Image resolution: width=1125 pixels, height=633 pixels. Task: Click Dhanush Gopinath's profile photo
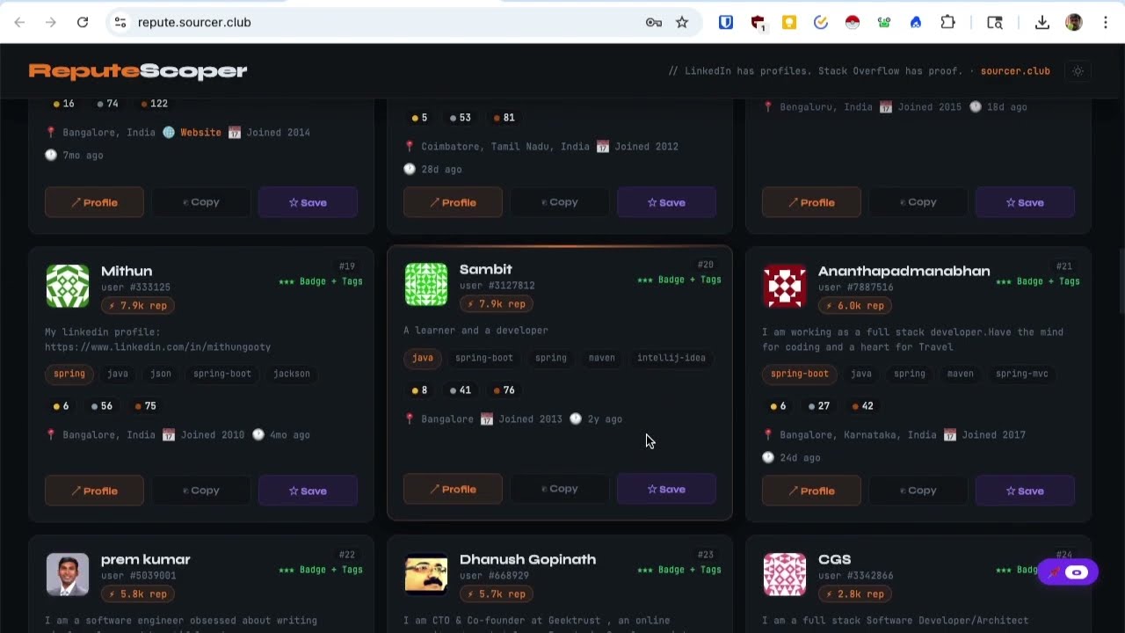(x=426, y=574)
